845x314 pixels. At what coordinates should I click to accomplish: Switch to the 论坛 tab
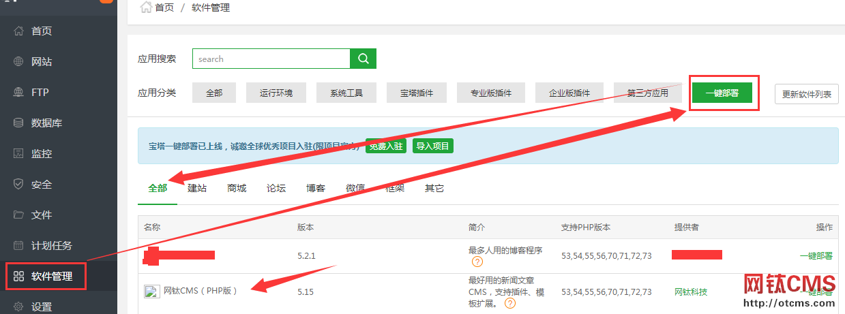(276, 188)
